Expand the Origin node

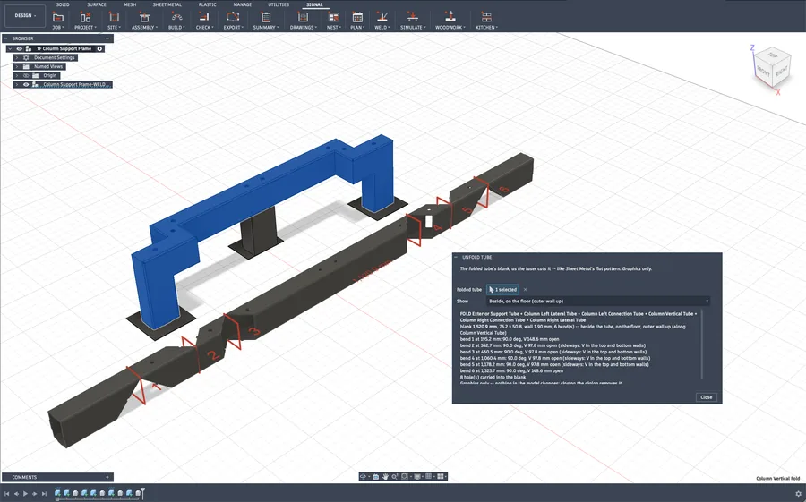[16, 75]
